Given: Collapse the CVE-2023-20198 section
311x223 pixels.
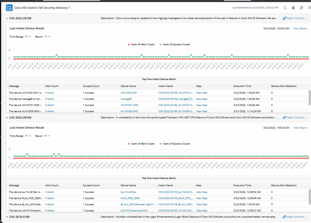Looking at the screenshot, I should click(x=7, y=18).
